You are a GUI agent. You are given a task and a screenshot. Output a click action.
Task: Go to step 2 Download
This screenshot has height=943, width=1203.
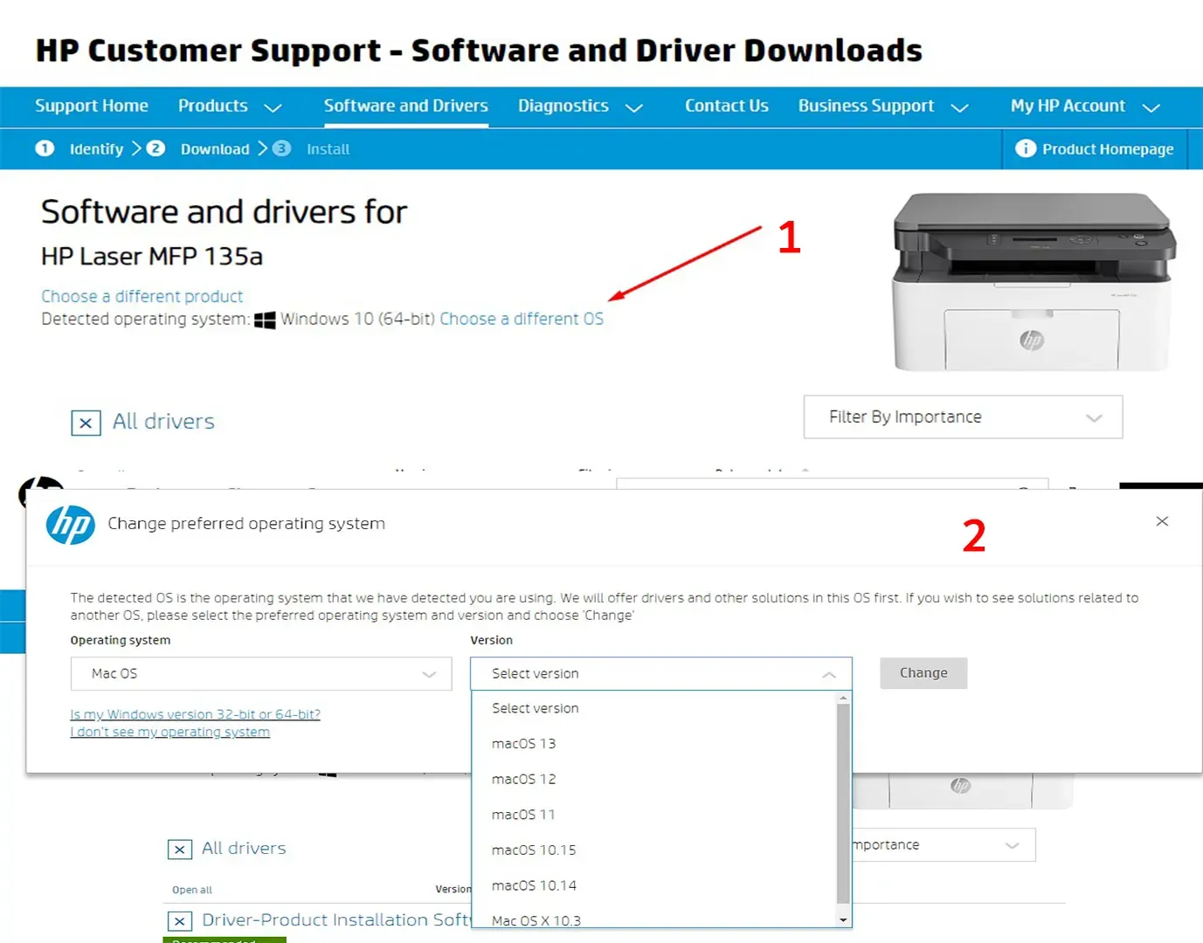[198, 149]
